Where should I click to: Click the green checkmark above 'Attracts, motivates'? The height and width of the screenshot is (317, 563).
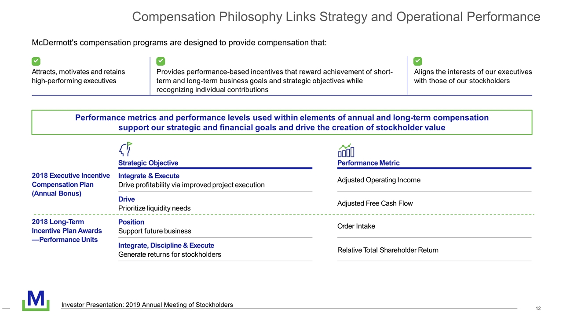pos(35,60)
